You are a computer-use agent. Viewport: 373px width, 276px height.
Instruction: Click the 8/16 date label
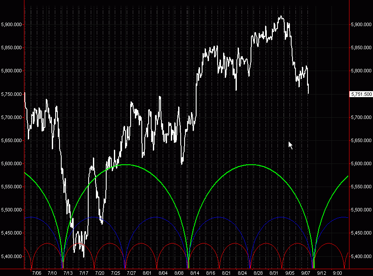211,273
